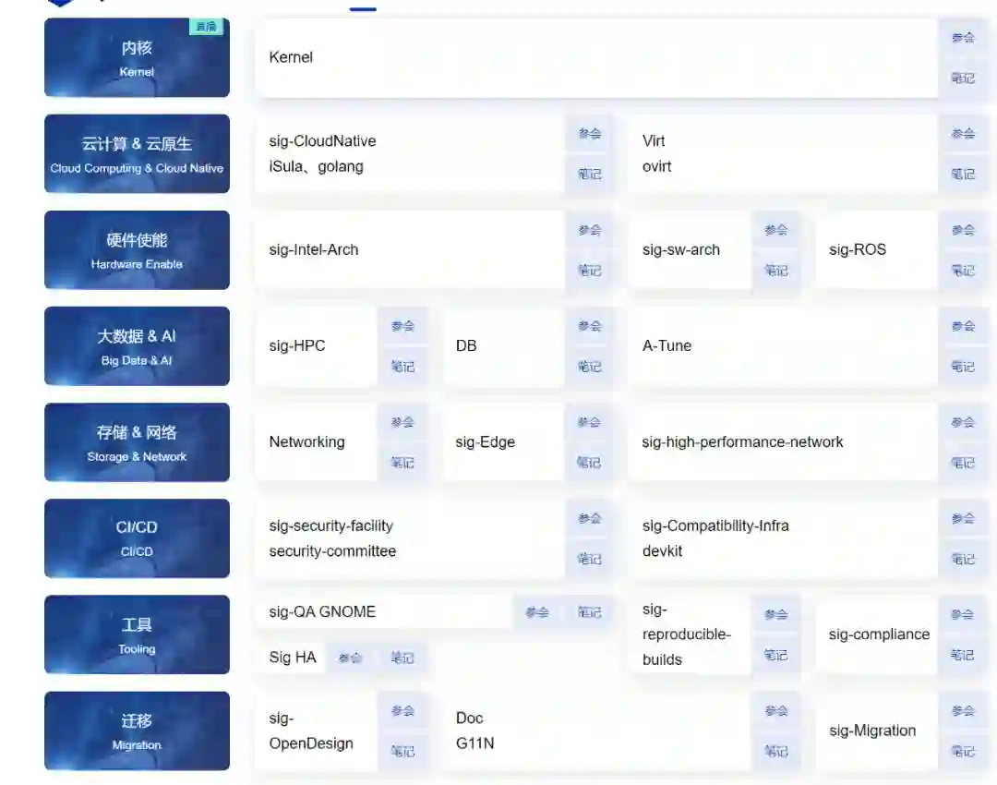Screen dimensions: 997x785
Task: Open 笔记 for sig-compliance
Action: click(963, 655)
